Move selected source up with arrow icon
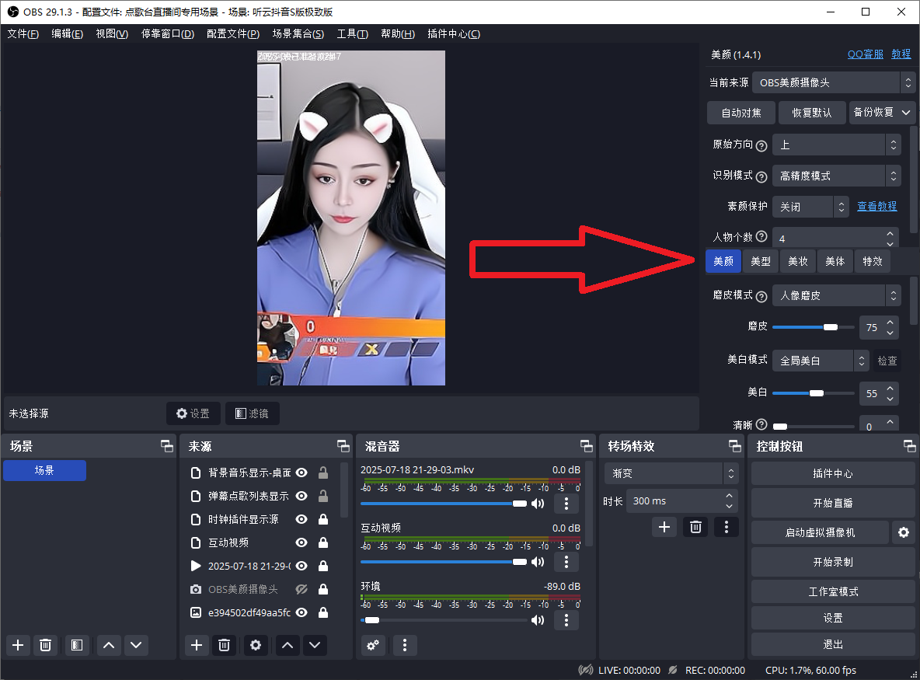Viewport: 920px width, 680px height. [287, 645]
